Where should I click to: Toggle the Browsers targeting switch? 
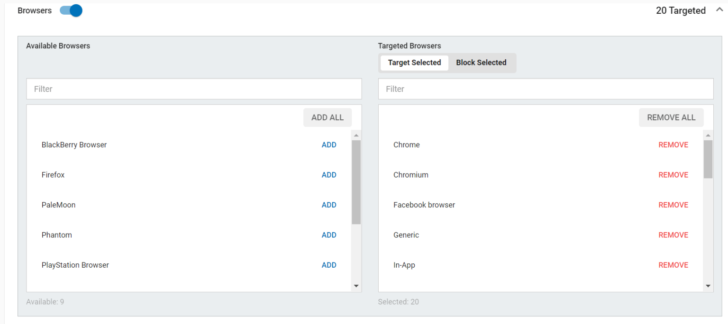(71, 11)
